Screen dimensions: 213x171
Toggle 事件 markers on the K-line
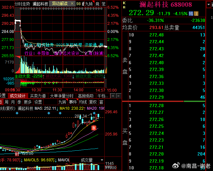73,102
